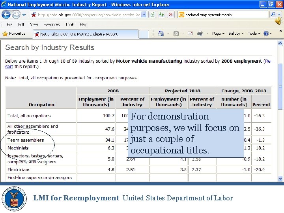284x213 pixels.
Task: Open the File menu
Action: tap(9, 24)
